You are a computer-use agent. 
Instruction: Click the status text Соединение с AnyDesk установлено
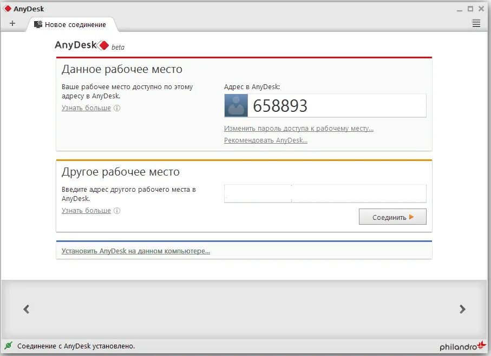click(76, 346)
